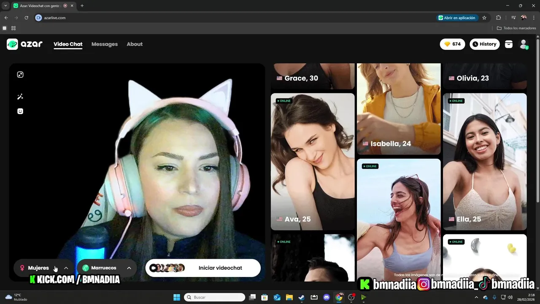Open the Kick green app in taskbar
Viewport: 540px width, 304px height.
tap(364, 297)
